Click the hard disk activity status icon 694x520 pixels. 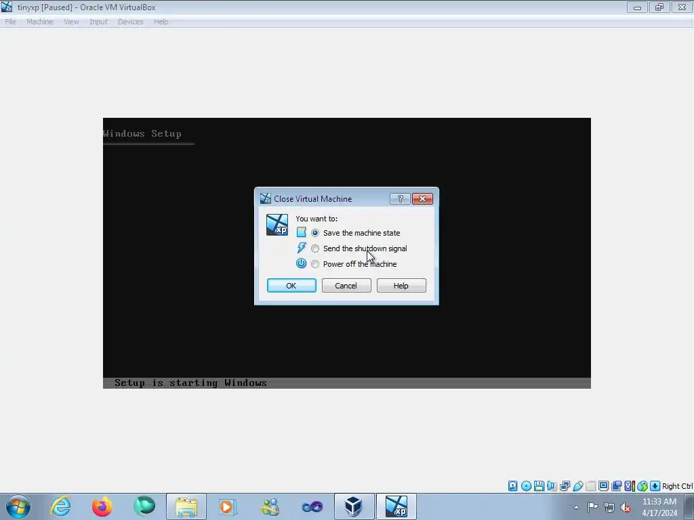click(512, 486)
